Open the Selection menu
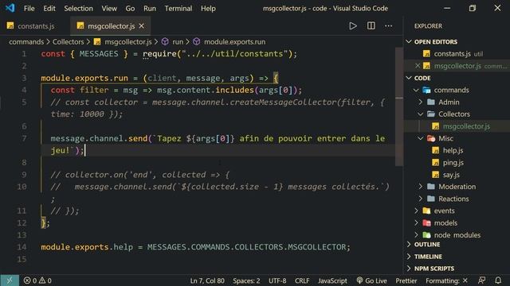 pos(78,9)
